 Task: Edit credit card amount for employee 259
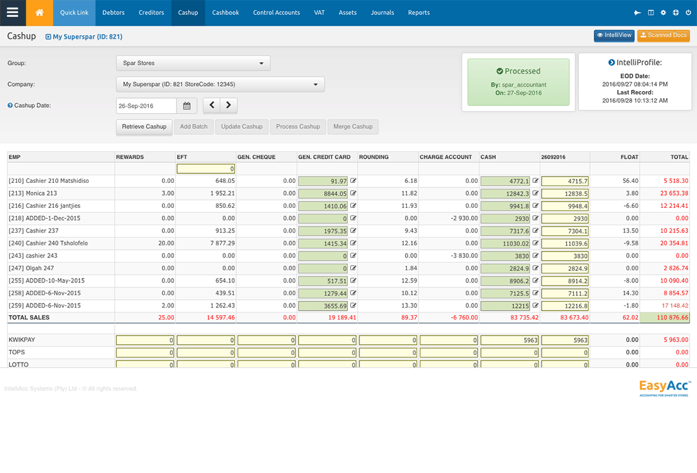pos(354,305)
